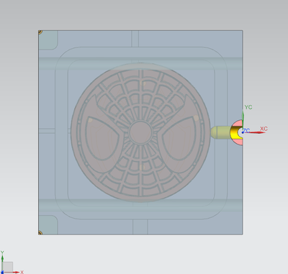Screen dimensions: 288x274
Task: Select the upper pink sprue section face
Action: pyautogui.click(x=238, y=123)
